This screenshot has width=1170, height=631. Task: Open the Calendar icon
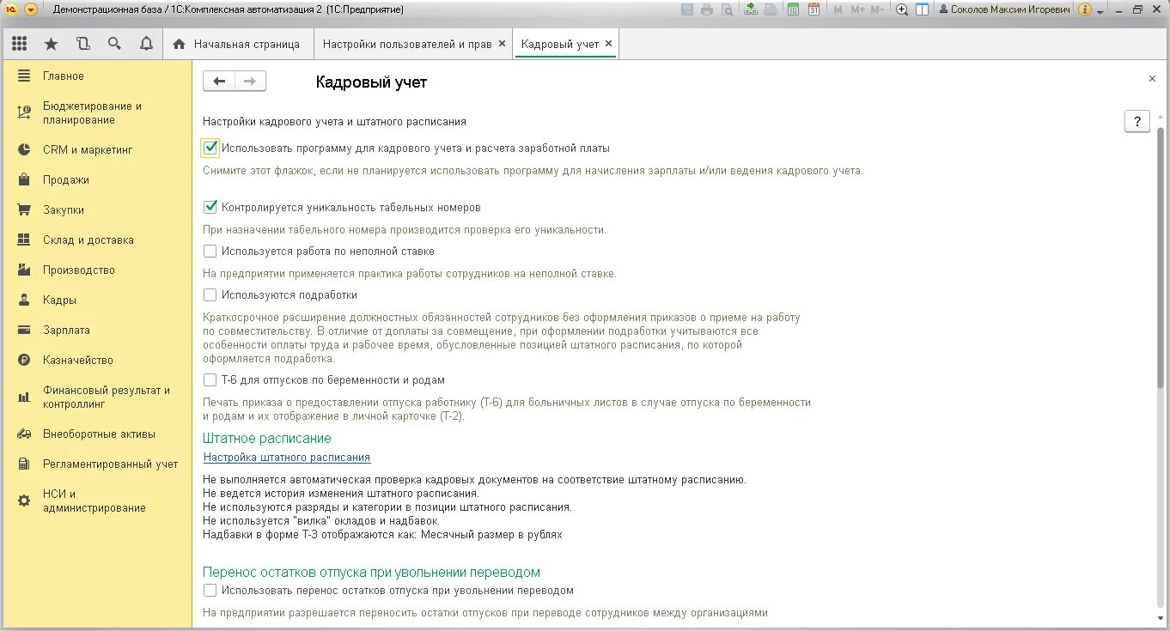[814, 9]
